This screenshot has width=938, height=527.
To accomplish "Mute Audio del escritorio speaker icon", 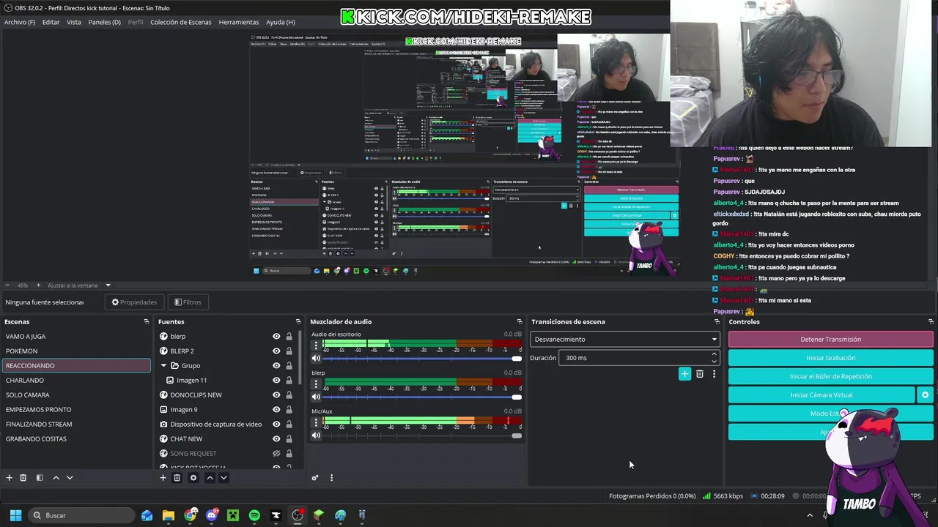I will pyautogui.click(x=316, y=359).
